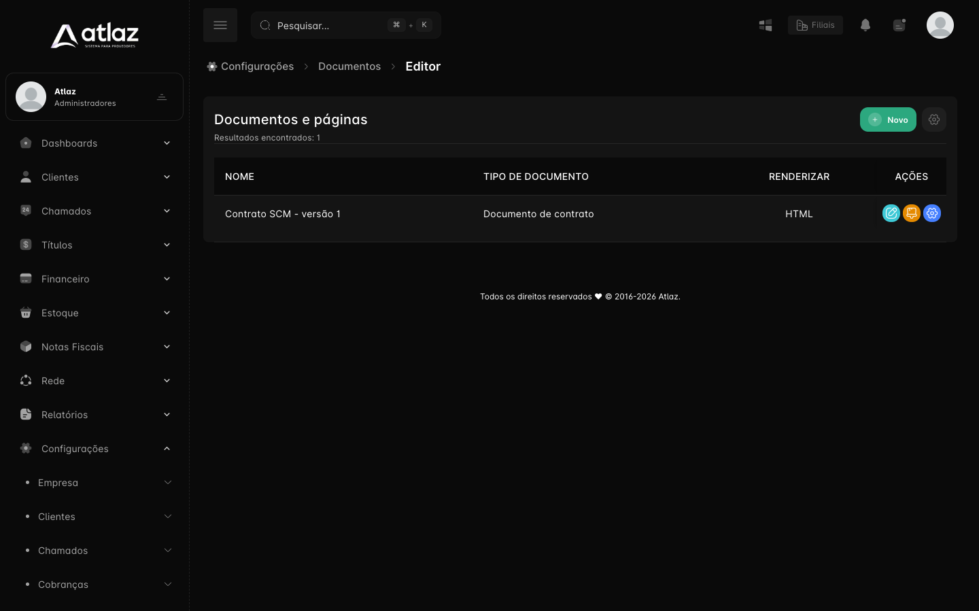
Task: Select the Estoque menu label
Action: click(x=60, y=313)
